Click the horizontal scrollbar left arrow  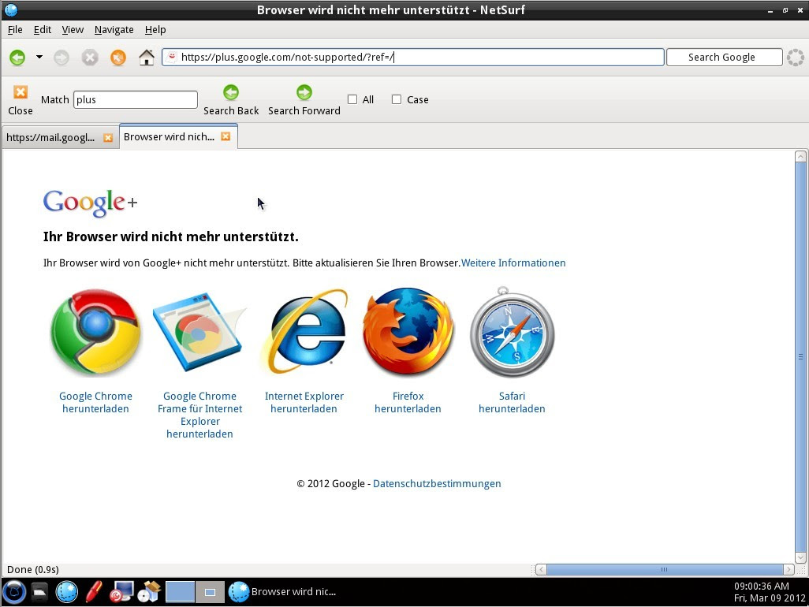[541, 569]
